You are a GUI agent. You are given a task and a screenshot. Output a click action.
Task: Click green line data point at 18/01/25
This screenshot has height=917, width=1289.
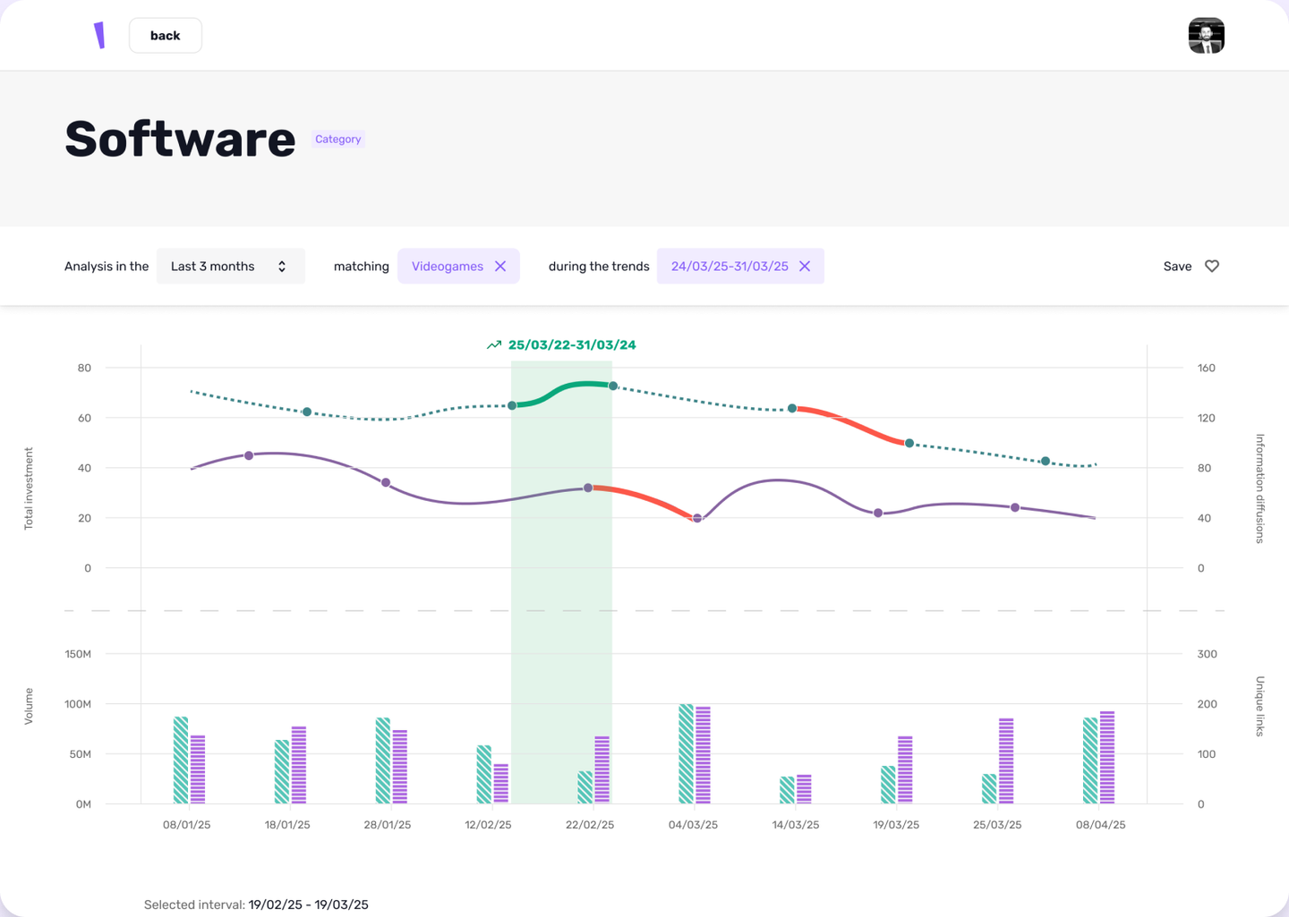point(307,412)
